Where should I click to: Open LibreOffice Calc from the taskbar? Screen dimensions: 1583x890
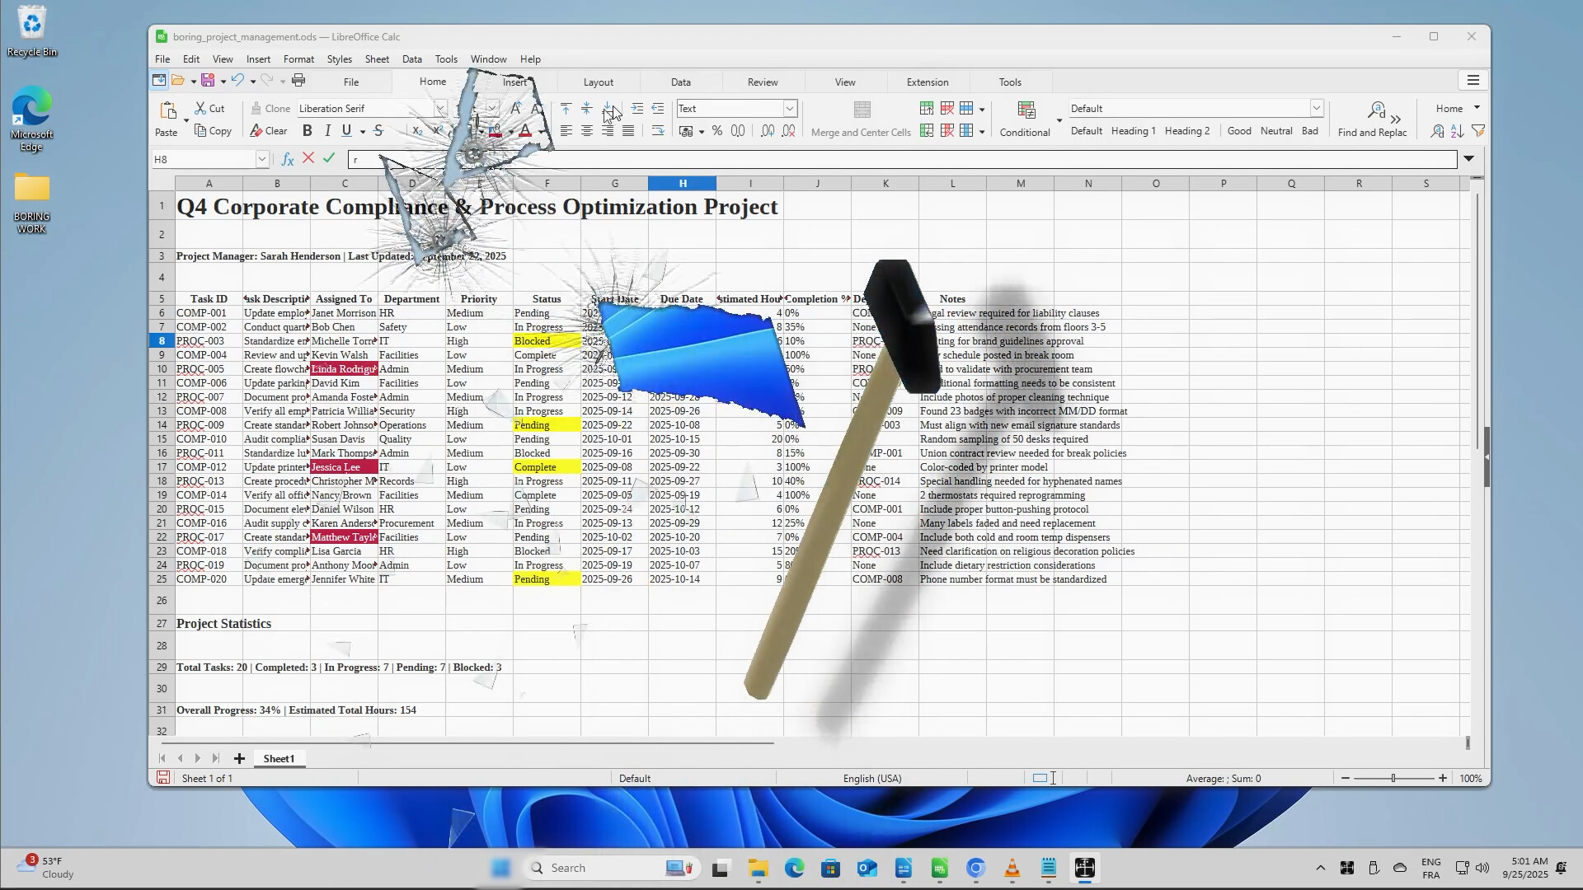940,868
